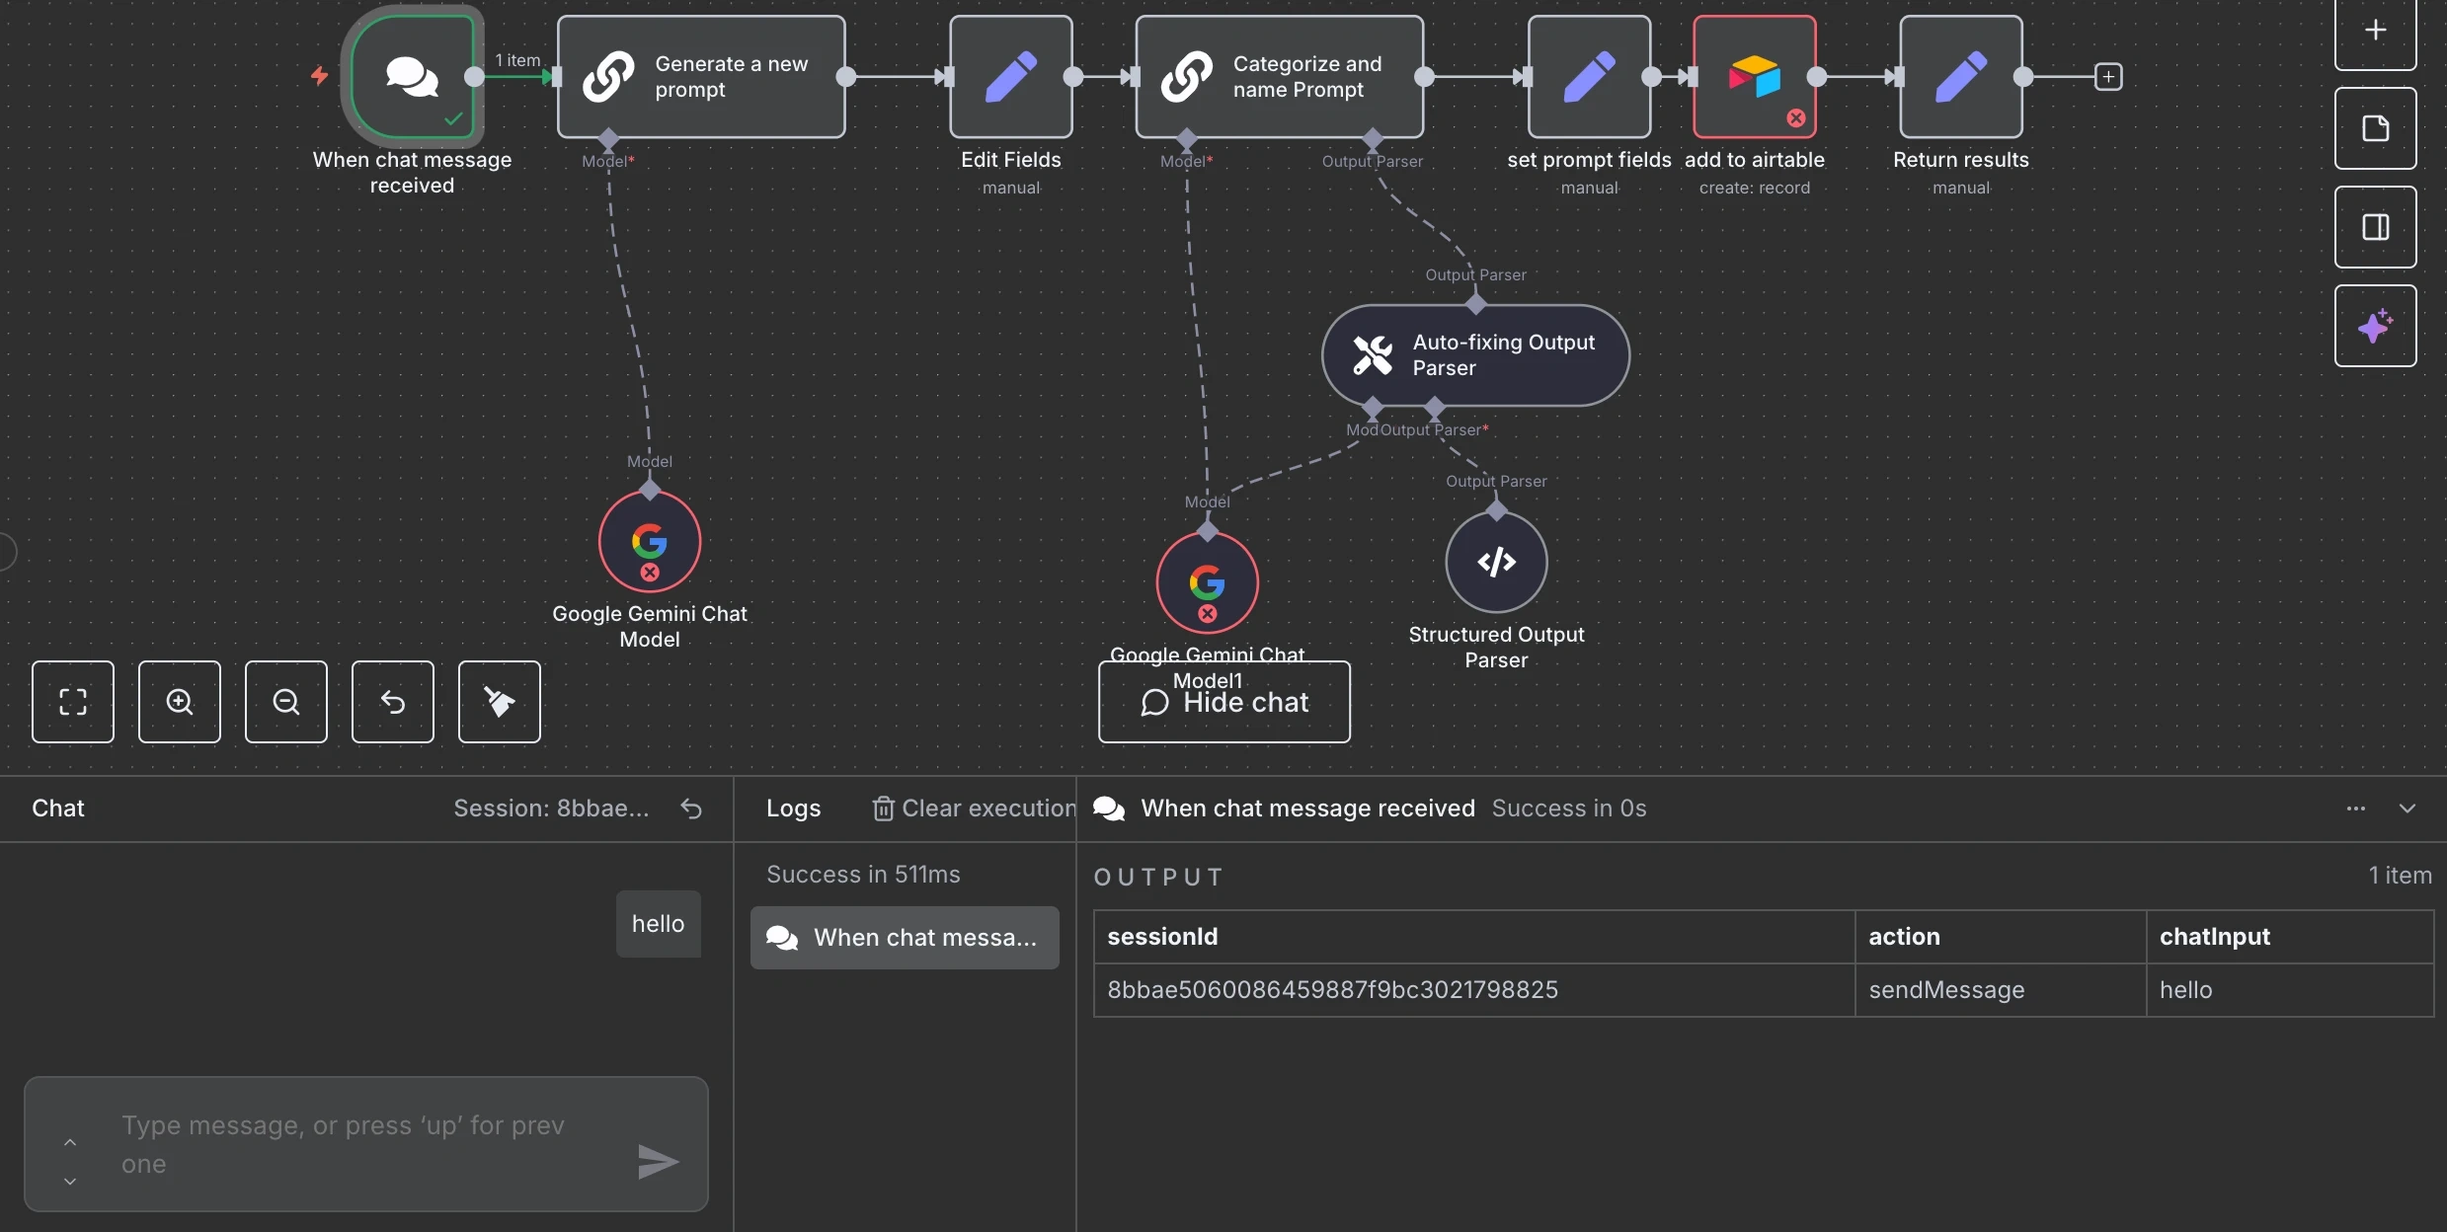The width and height of the screenshot is (2447, 1232).
Task: Collapse the logs panel chevron
Action: tap(2408, 808)
